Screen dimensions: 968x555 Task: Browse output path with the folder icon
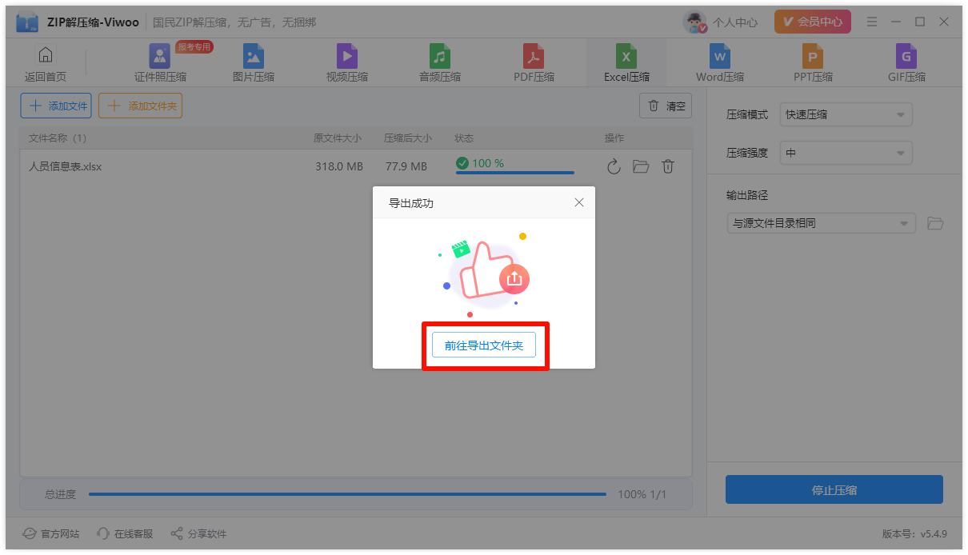tap(935, 223)
